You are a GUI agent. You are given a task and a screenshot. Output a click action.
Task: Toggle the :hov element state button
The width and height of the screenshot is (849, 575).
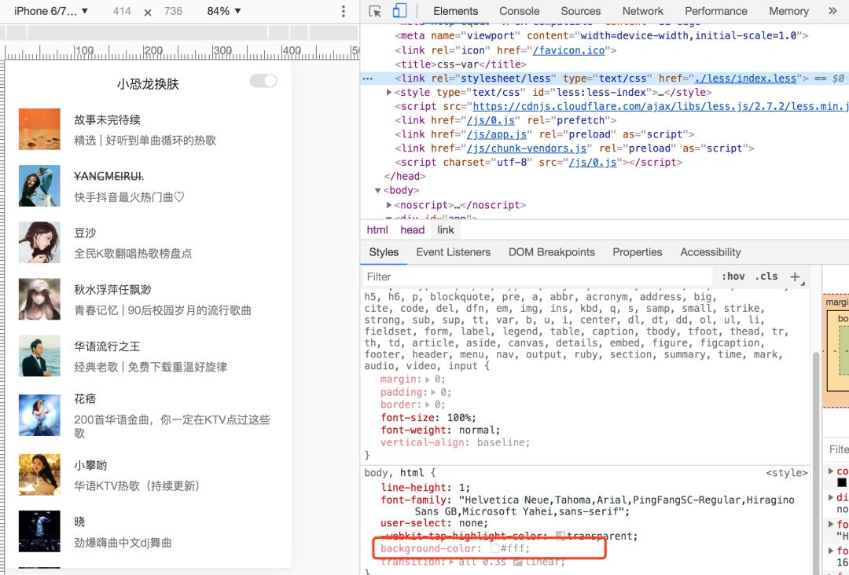coord(733,277)
